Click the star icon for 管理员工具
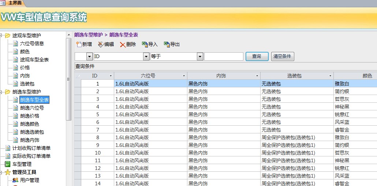377x186 pixels. point(8,172)
